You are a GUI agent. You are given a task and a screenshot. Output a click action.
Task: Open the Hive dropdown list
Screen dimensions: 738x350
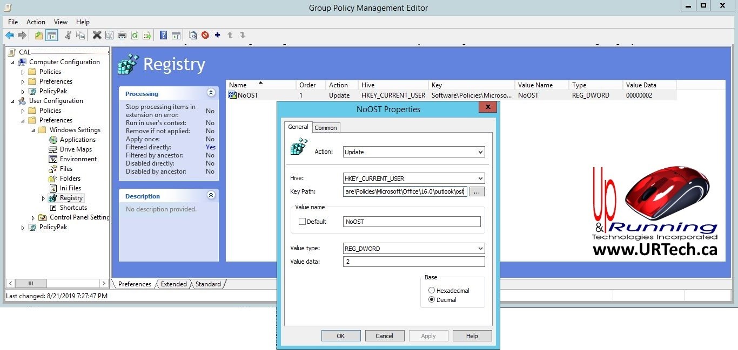point(414,179)
